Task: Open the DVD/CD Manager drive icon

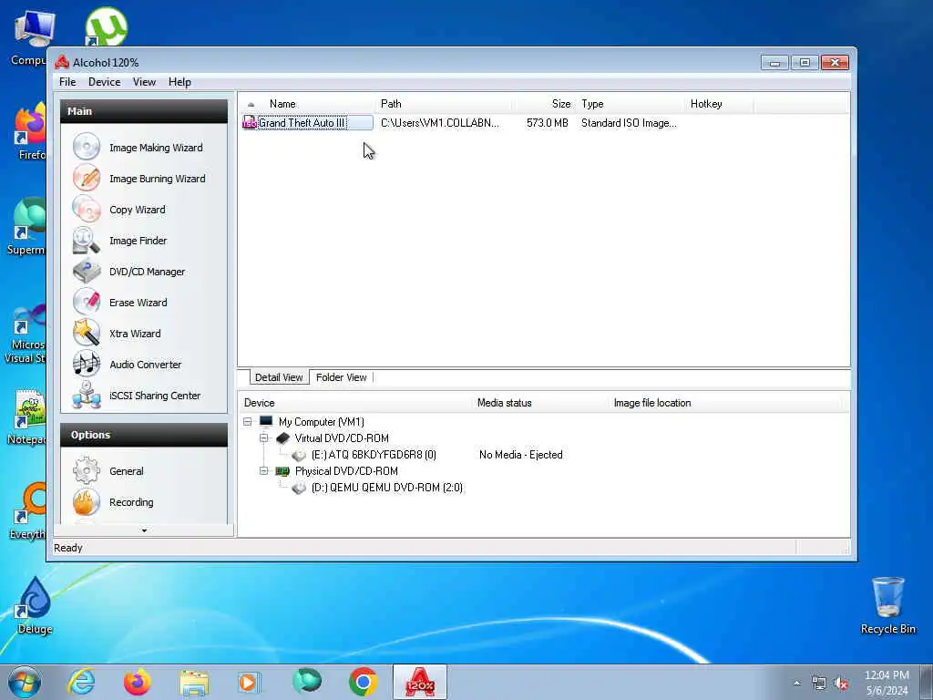Action: (87, 271)
